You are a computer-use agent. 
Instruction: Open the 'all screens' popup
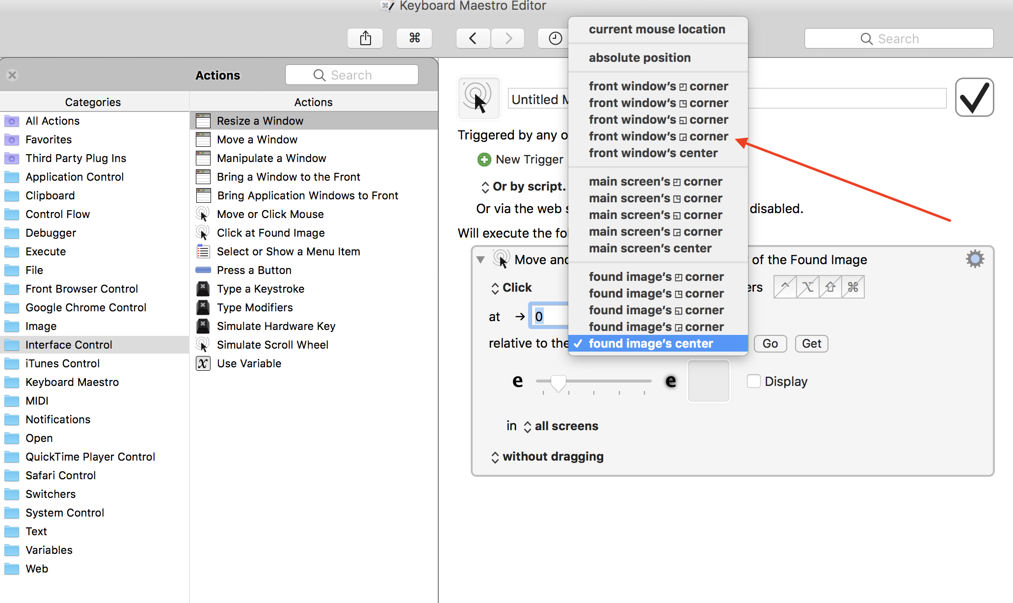pos(561,426)
